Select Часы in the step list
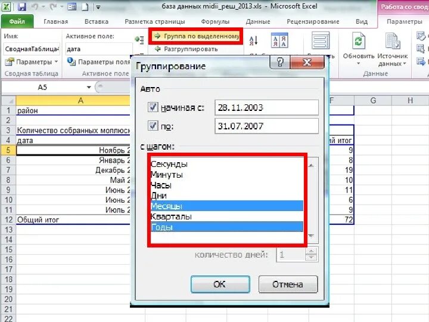 point(226,185)
